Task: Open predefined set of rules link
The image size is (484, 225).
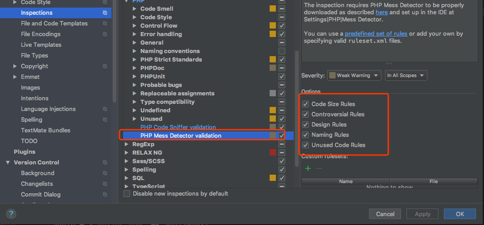Action: [376, 34]
